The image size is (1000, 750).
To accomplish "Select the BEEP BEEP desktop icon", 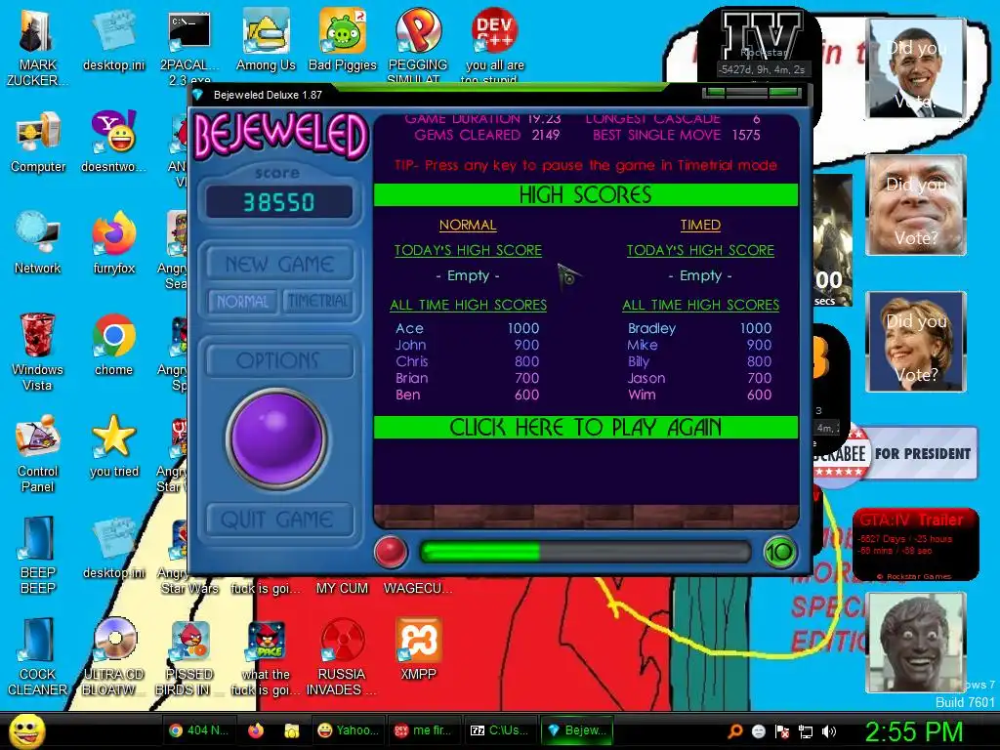I will (x=38, y=555).
